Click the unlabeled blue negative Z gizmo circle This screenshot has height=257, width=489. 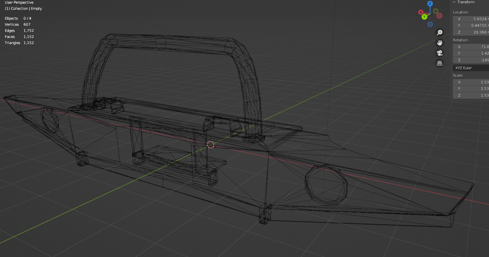point(430,24)
